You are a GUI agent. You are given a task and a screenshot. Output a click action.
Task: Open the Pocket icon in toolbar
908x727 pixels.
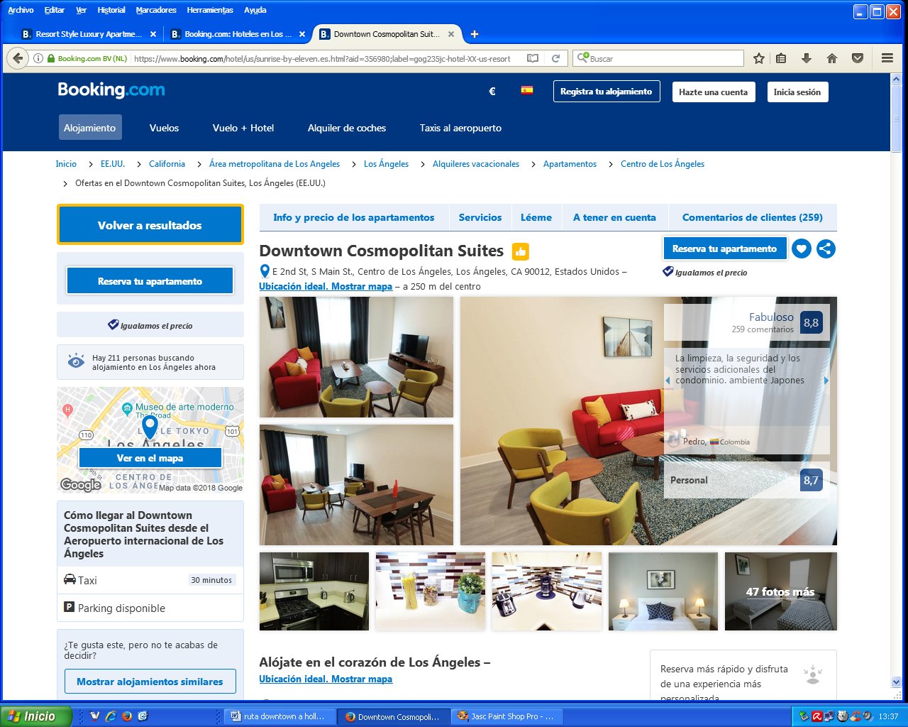click(858, 58)
